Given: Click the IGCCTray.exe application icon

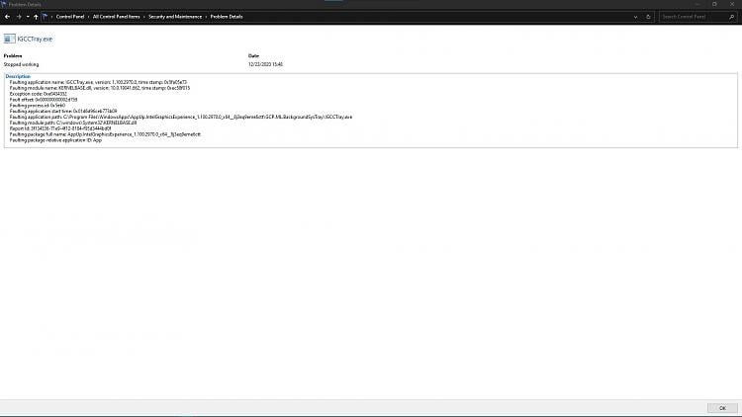Looking at the screenshot, I should (9, 39).
